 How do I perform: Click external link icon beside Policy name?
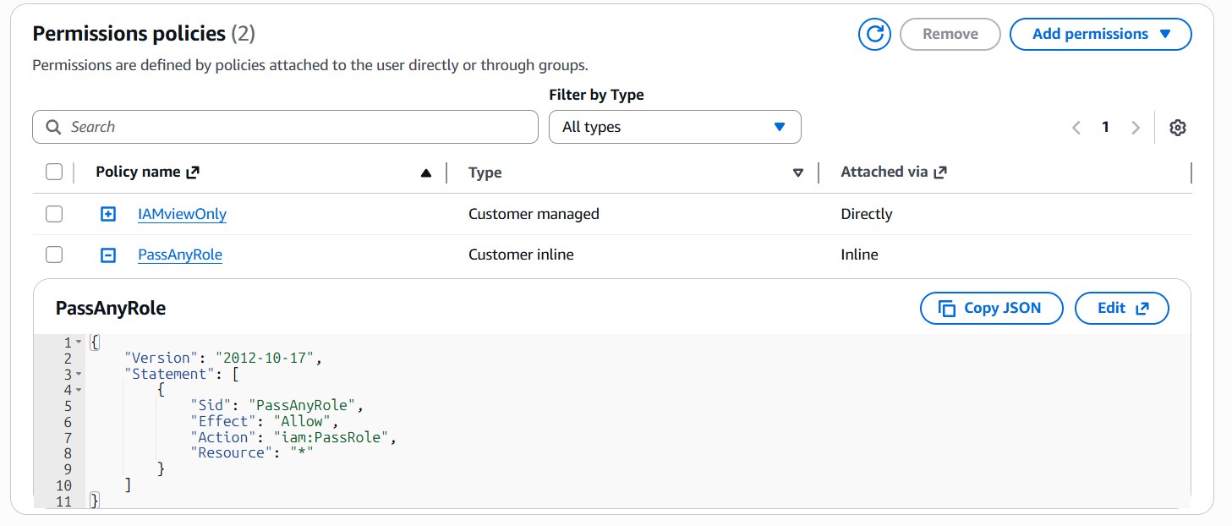click(x=193, y=173)
